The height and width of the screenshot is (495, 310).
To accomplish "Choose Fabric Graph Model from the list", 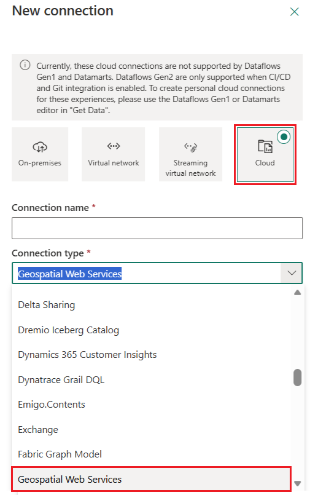I will (x=151, y=454).
